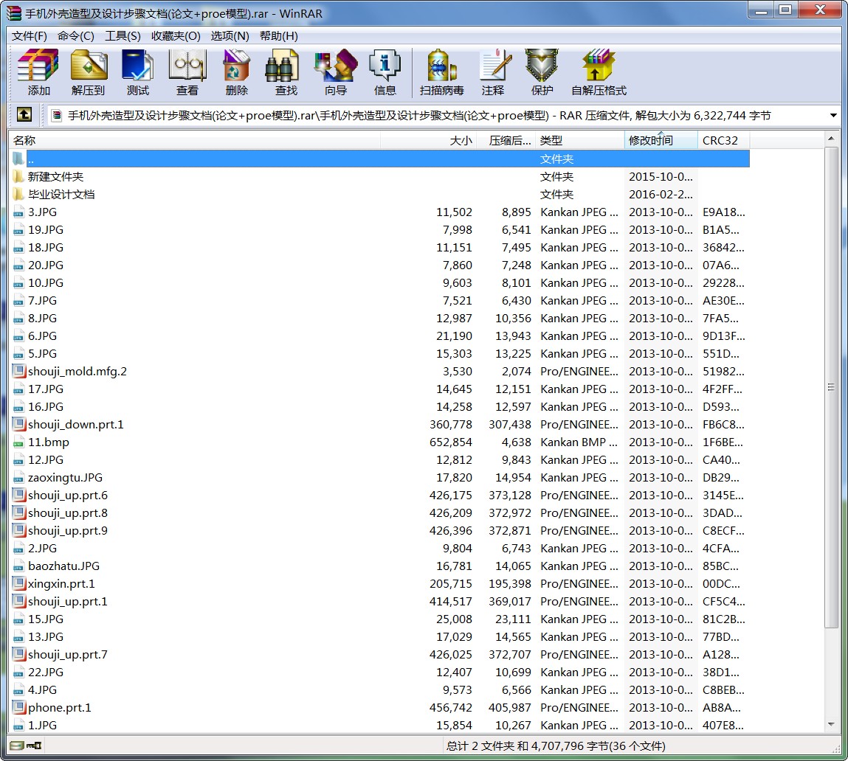Expand the archive path dropdown arrow

click(833, 116)
